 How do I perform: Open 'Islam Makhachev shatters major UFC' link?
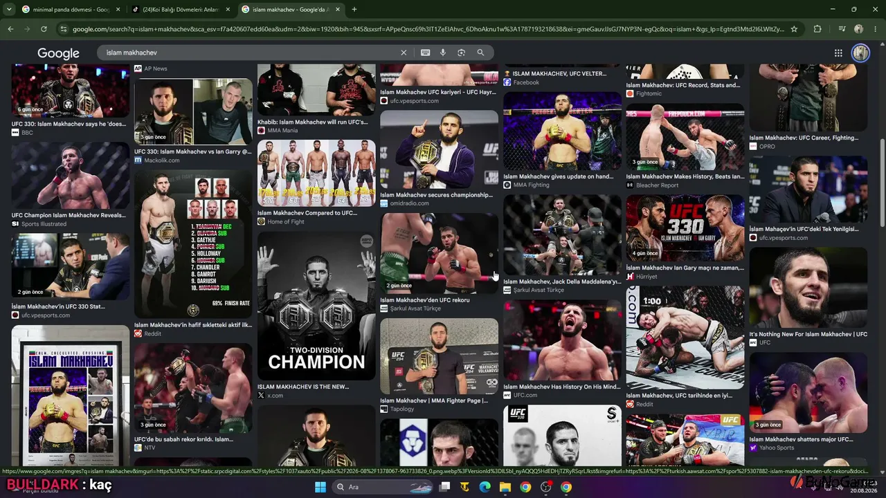pyautogui.click(x=801, y=439)
